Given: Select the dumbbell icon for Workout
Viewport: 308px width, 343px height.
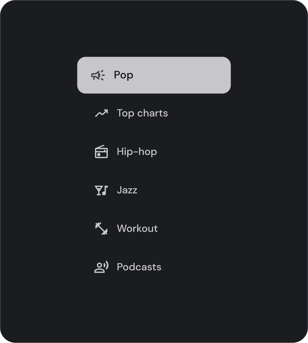Looking at the screenshot, I should (x=101, y=229).
